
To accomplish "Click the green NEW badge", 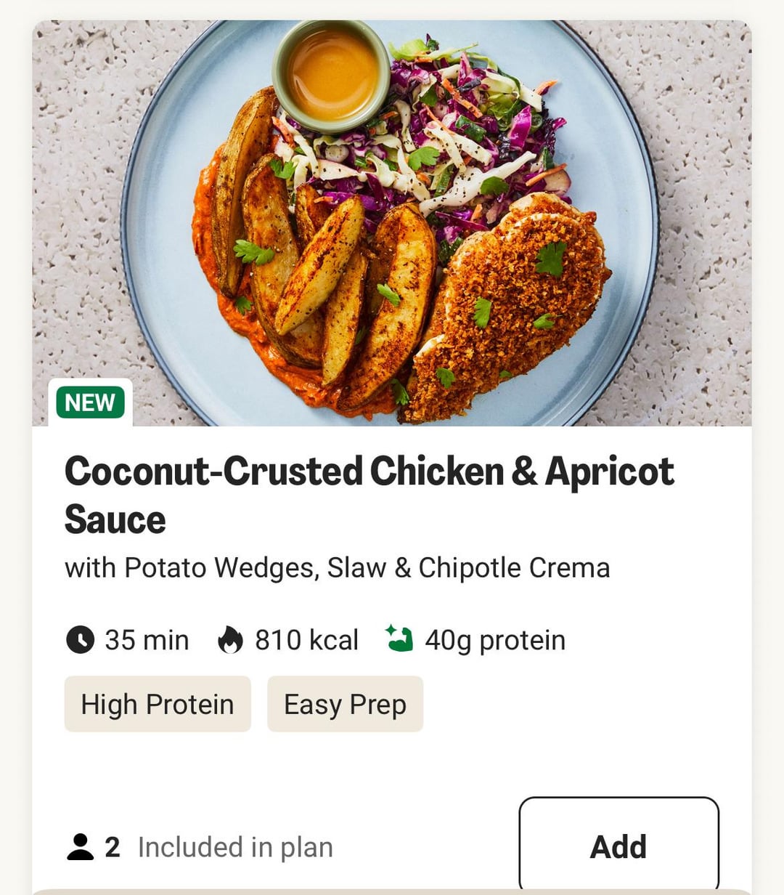I will [90, 402].
